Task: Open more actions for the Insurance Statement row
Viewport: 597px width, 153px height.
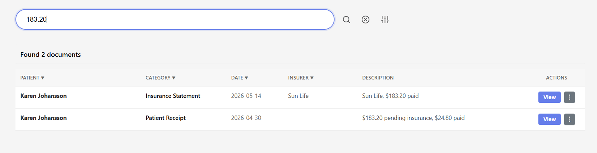Action: (569, 97)
